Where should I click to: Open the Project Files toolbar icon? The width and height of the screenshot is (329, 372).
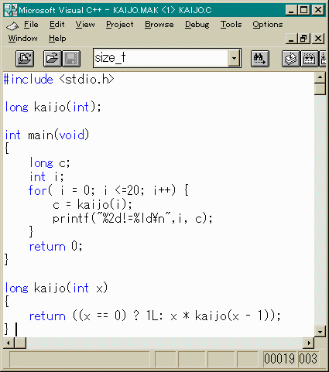click(x=25, y=59)
